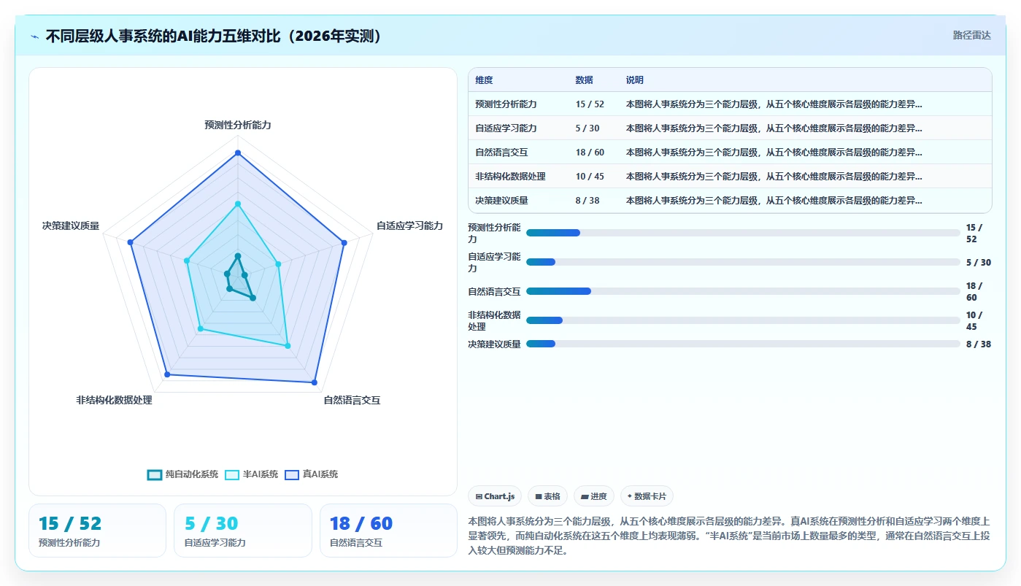Viewport: 1021px width, 586px height.
Task: Open the 5 / 30 data card
Action: [243, 531]
